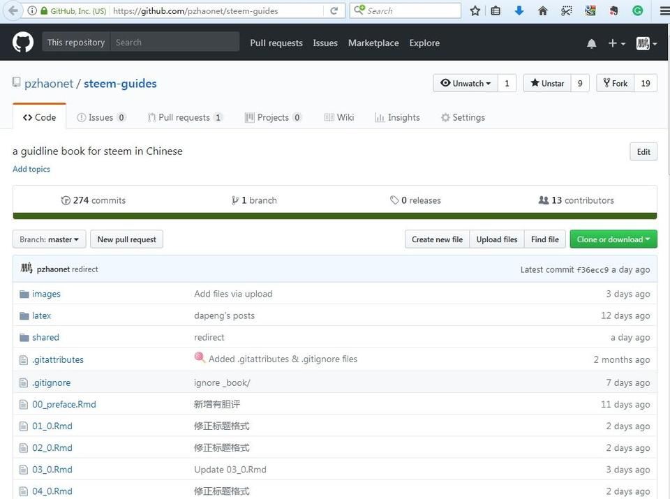Focus the repository search field
This screenshot has width=670, height=499.
coord(174,43)
